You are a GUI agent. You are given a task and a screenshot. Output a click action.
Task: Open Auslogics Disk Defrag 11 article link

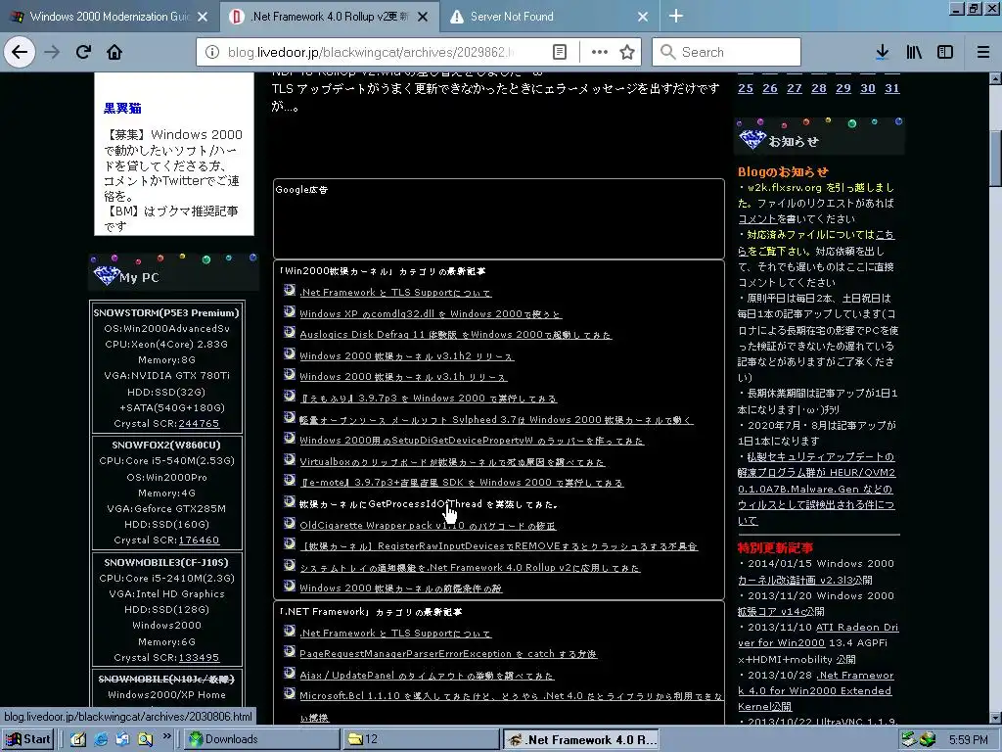(x=456, y=335)
